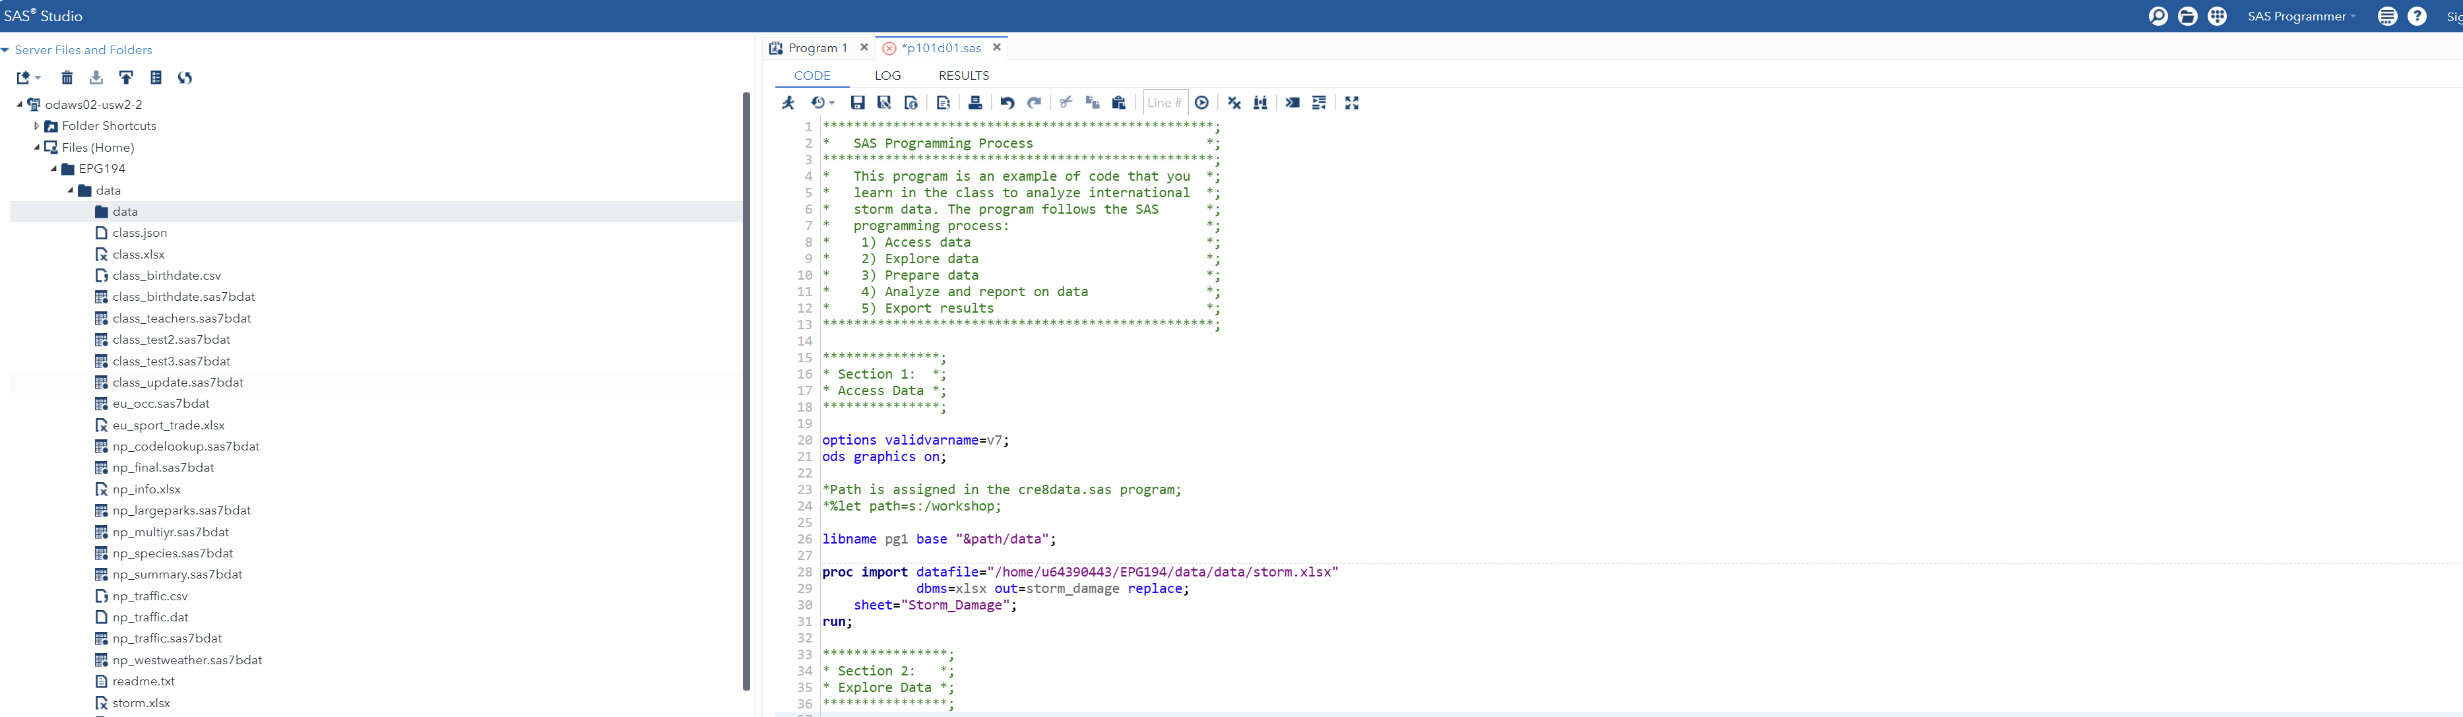
Task: Switch to the LOG tab
Action: pyautogui.click(x=887, y=75)
